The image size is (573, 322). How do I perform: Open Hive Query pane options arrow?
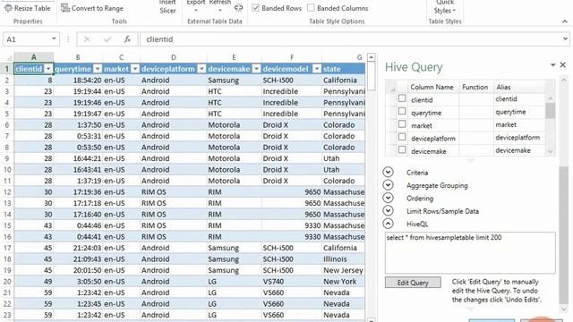coord(553,65)
